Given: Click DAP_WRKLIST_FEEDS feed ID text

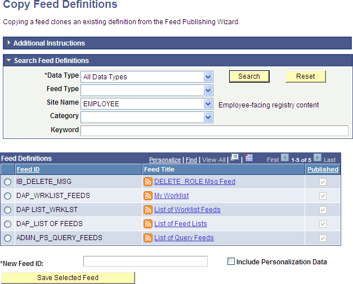Looking at the screenshot, I should [53, 196].
